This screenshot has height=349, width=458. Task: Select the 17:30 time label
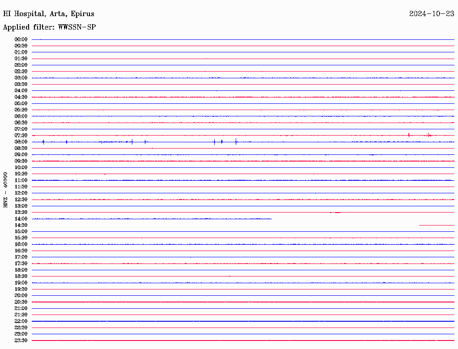pyautogui.click(x=21, y=264)
